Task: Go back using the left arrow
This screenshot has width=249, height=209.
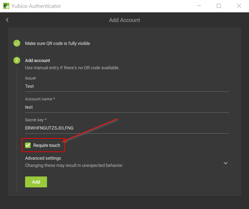Action: [7, 20]
